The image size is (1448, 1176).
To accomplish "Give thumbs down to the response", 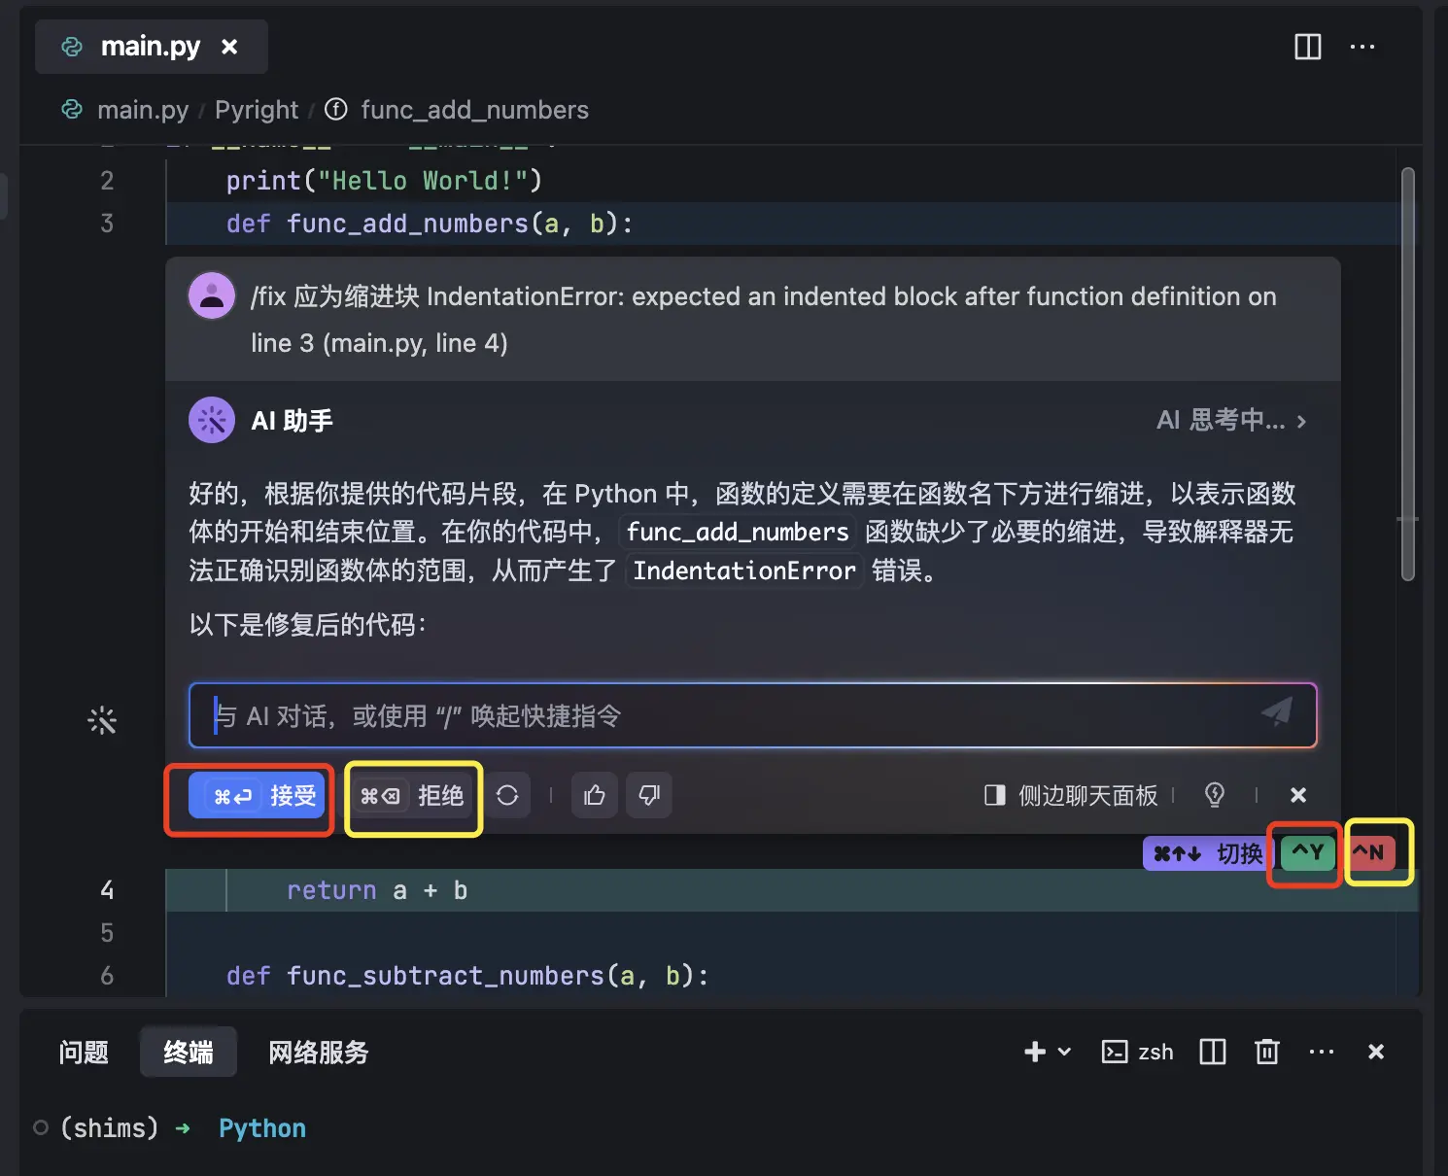I will click(x=649, y=796).
